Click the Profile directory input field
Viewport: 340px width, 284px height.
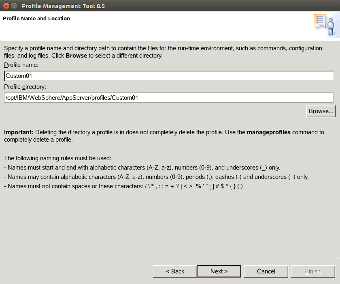point(169,97)
